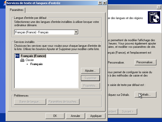Click the Personnaliser... button in the background window
This screenshot has width=162, height=122.
pyautogui.click(x=145, y=62)
